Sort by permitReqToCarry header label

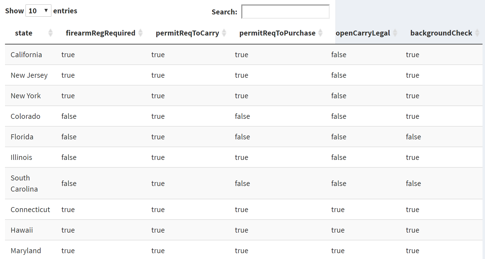[x=187, y=33]
